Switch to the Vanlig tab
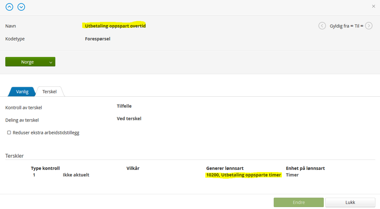Viewport: 380px width, 209px height. (x=22, y=92)
